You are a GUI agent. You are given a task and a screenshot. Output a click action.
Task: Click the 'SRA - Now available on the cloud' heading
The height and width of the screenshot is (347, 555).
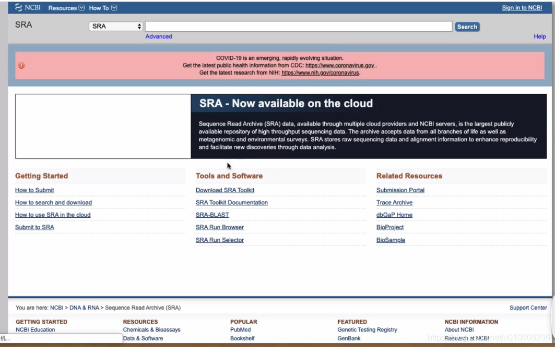286,104
